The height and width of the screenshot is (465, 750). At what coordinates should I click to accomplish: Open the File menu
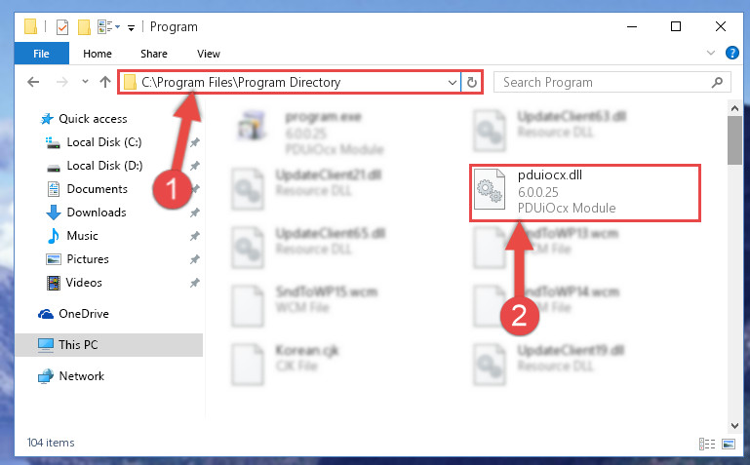coord(41,54)
